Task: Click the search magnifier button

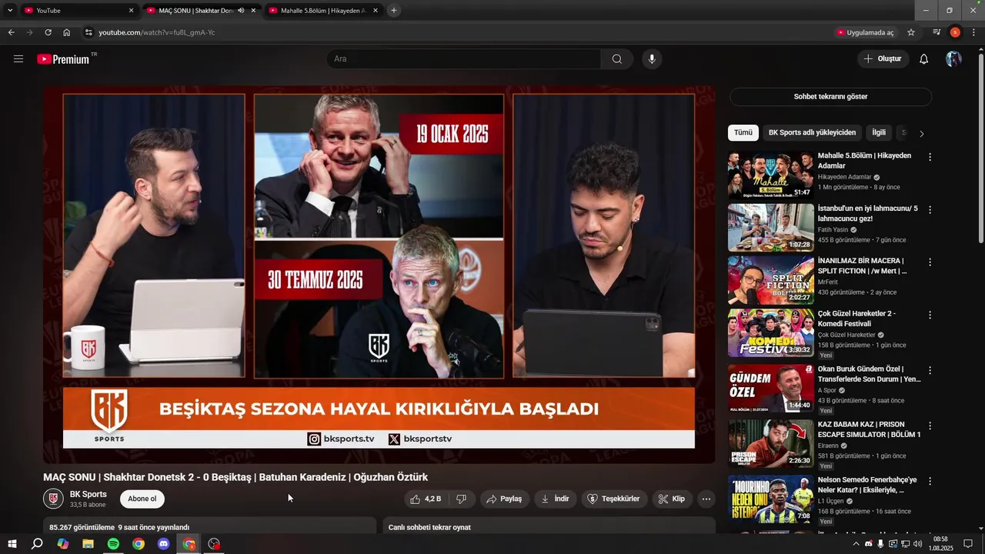Action: [x=617, y=59]
